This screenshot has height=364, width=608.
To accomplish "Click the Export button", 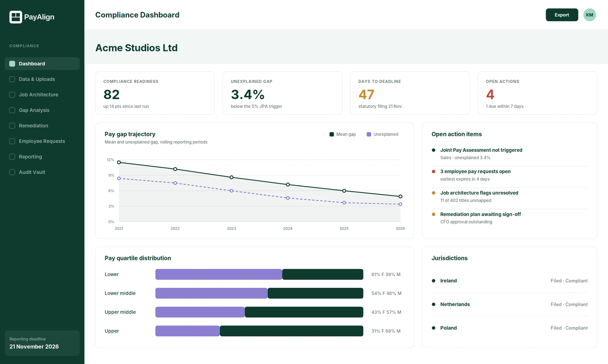I will tap(562, 15).
